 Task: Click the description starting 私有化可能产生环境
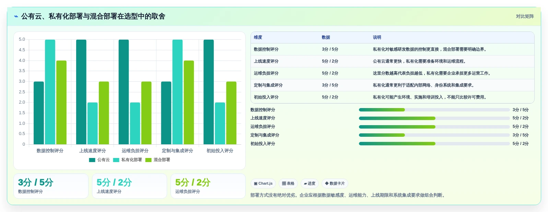coord(430,97)
